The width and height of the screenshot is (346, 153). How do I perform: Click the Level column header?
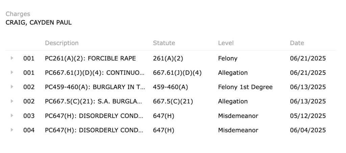[x=226, y=43]
